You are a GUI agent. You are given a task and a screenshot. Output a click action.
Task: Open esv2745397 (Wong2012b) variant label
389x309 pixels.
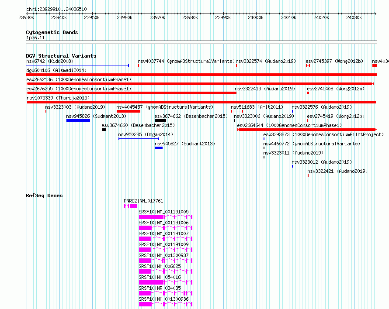(x=334, y=61)
